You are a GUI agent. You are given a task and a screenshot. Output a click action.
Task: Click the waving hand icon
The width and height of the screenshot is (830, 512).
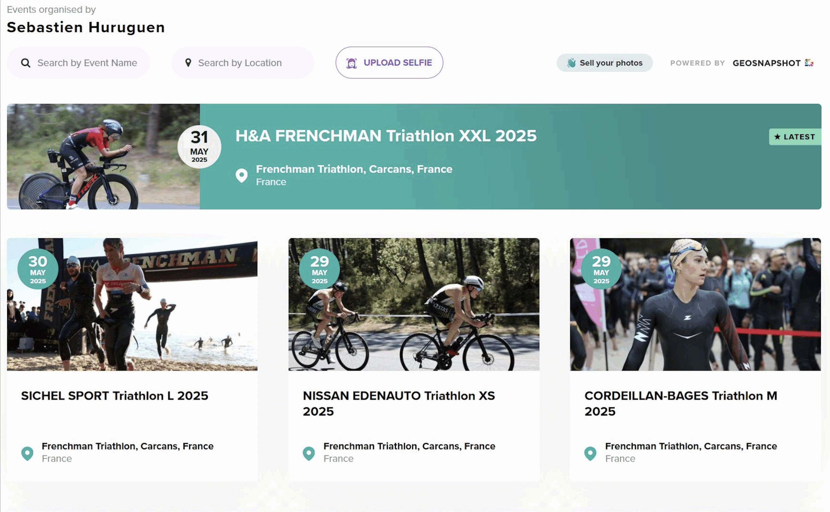571,63
